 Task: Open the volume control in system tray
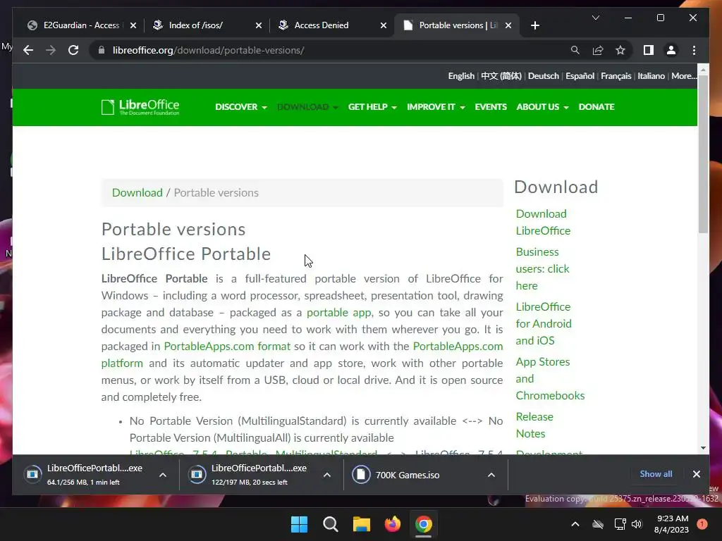pos(637,524)
